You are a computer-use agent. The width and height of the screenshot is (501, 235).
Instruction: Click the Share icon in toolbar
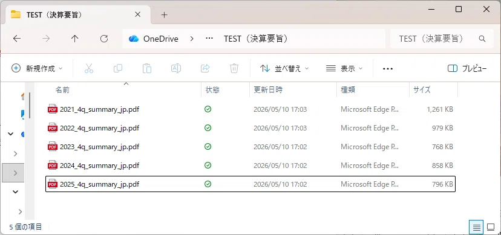[205, 68]
